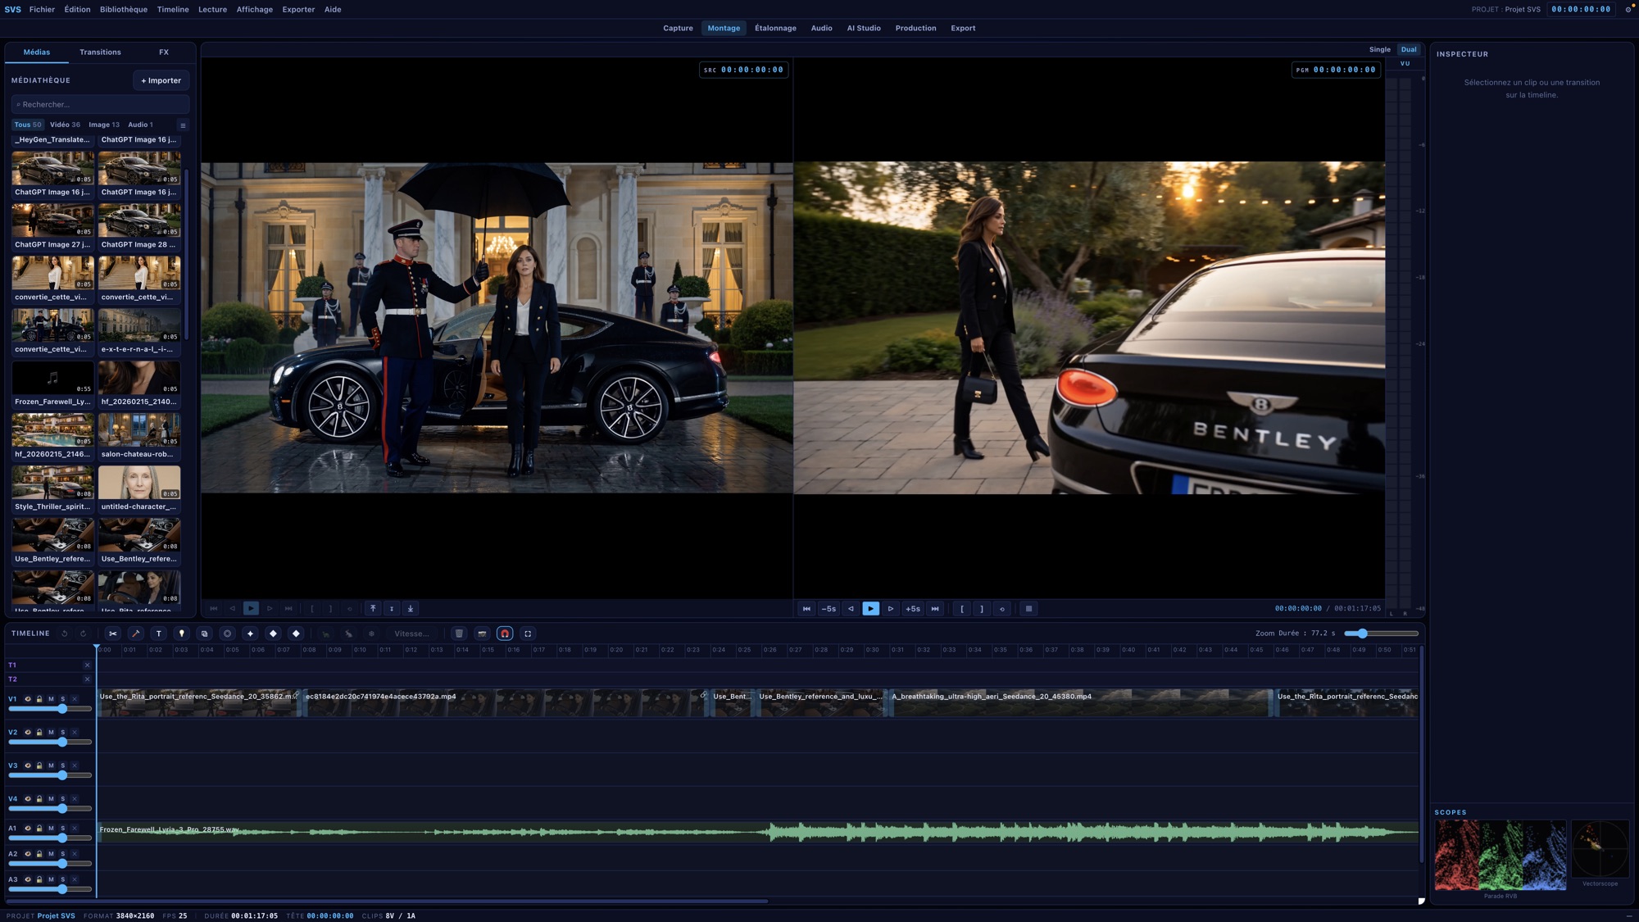Play the program monitor
Image resolution: width=1639 pixels, height=922 pixels.
tap(870, 609)
